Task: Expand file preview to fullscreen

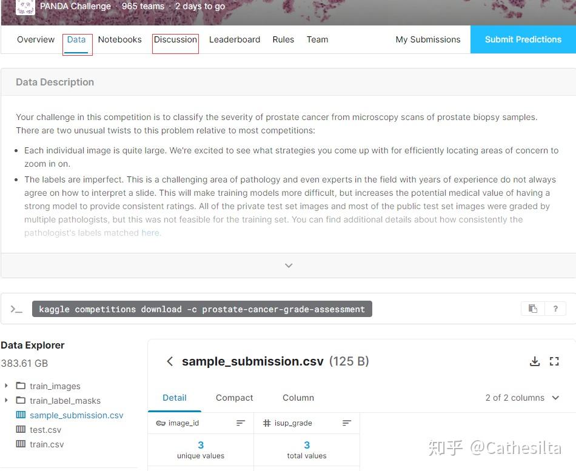Action: point(554,361)
